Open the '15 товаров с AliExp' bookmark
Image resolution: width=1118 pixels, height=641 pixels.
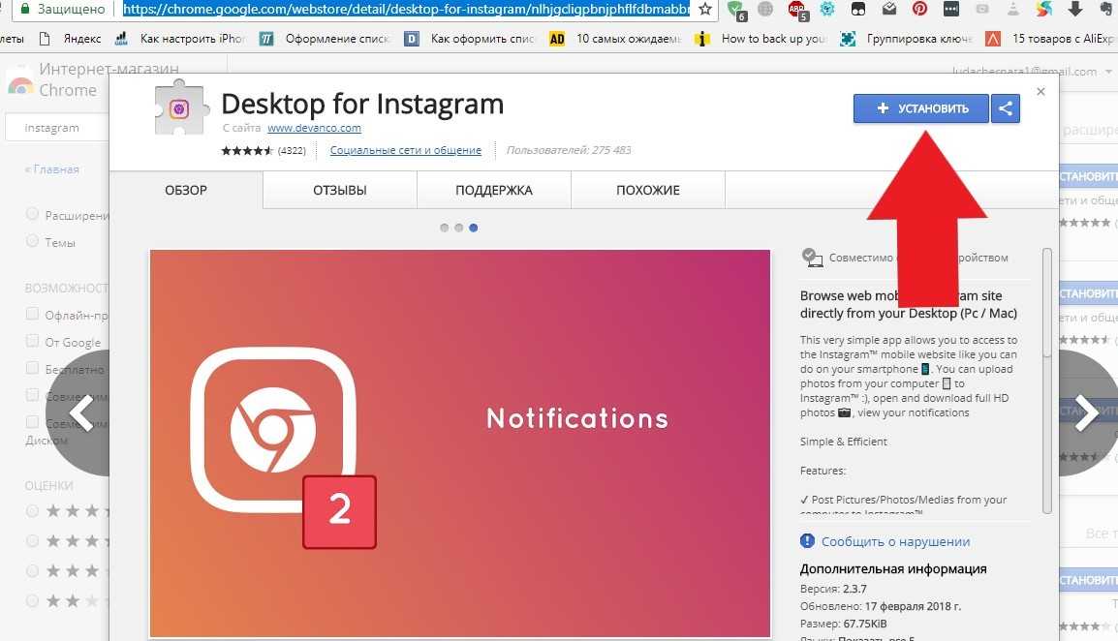[1051, 39]
